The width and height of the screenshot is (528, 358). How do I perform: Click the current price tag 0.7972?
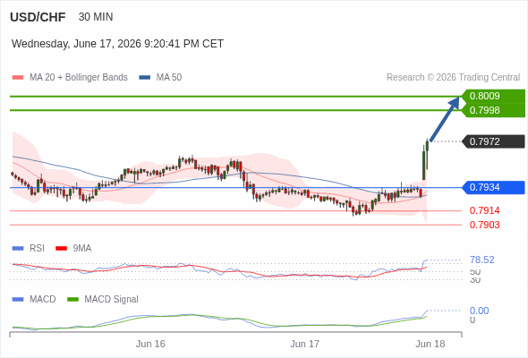493,141
